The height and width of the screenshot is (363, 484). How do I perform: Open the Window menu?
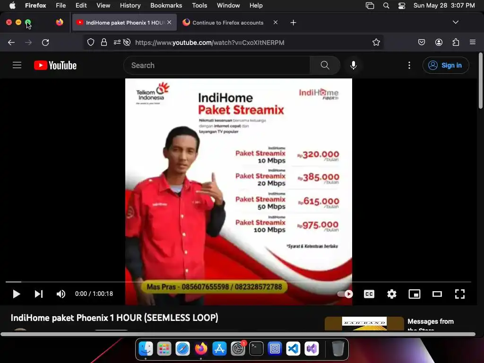pos(228,5)
